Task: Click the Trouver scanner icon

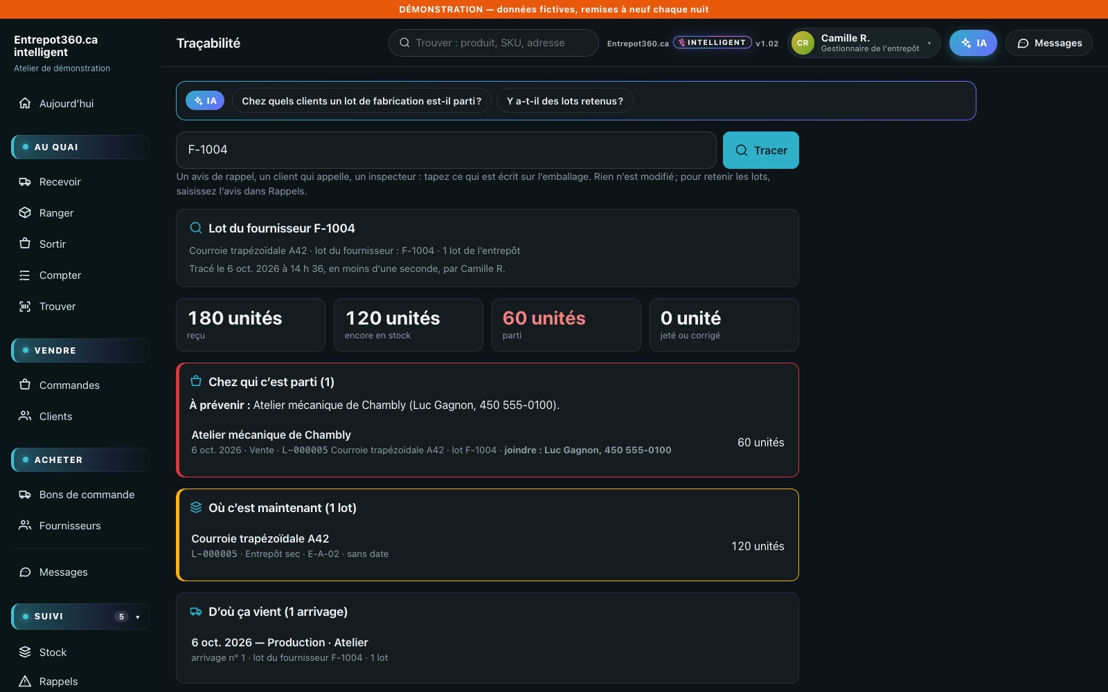Action: coord(25,307)
